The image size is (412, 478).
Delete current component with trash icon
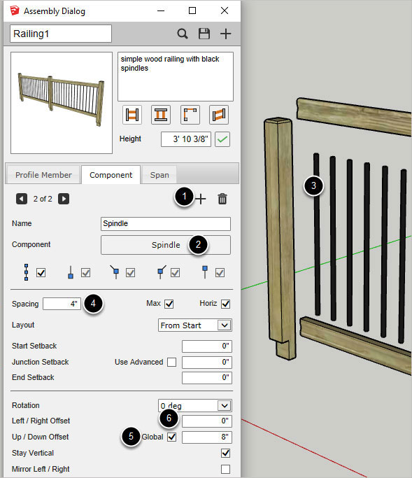tap(222, 199)
